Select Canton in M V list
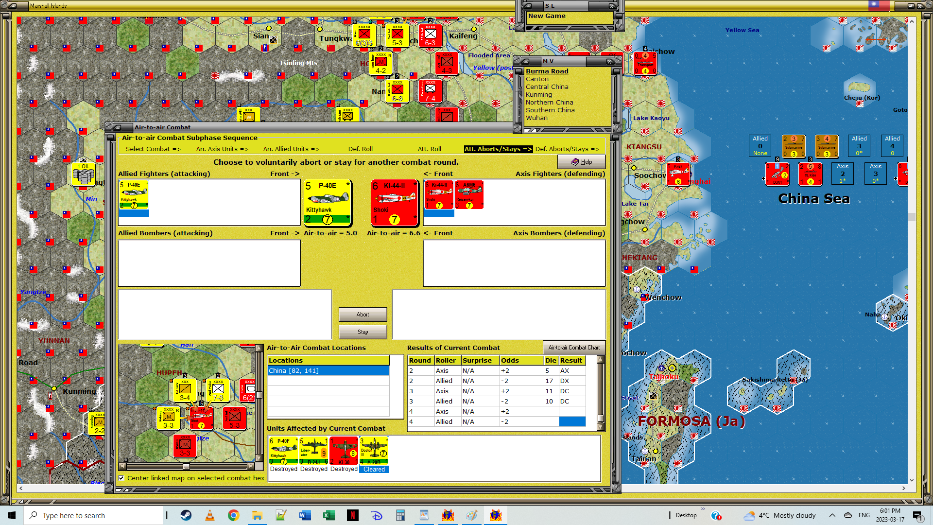The image size is (933, 525). tap(537, 79)
